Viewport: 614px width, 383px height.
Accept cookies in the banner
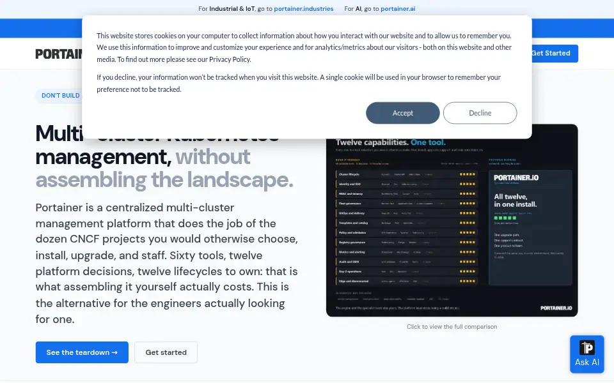click(402, 113)
